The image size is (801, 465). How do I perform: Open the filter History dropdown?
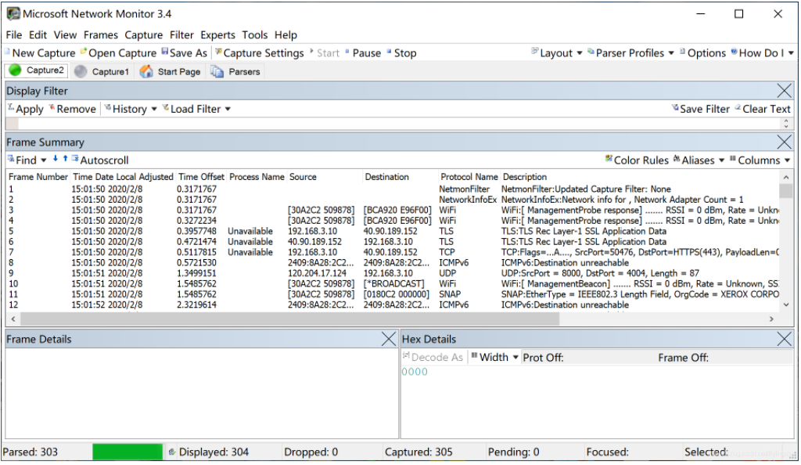(131, 110)
